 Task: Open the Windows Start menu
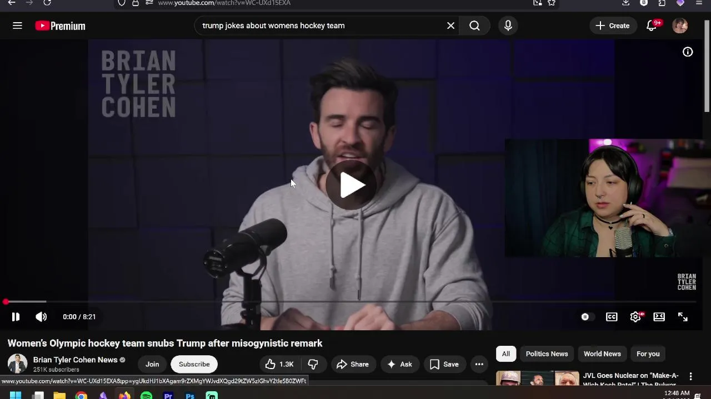click(x=16, y=396)
